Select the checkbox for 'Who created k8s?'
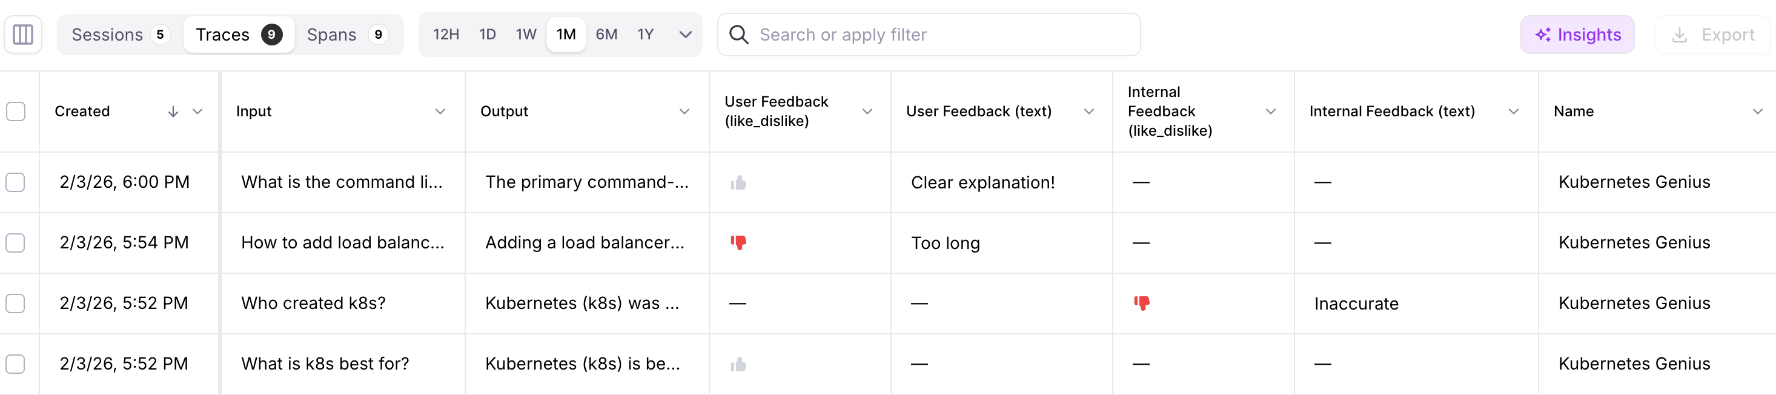 coord(15,303)
